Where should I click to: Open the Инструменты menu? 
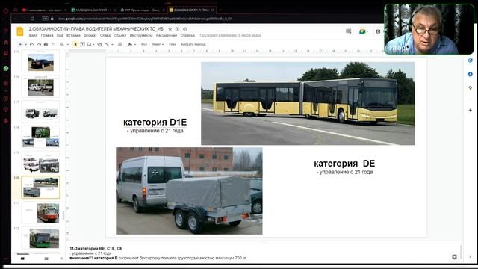[x=141, y=35]
